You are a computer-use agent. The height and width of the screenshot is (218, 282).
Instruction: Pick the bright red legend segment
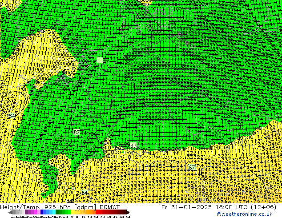[97, 212]
